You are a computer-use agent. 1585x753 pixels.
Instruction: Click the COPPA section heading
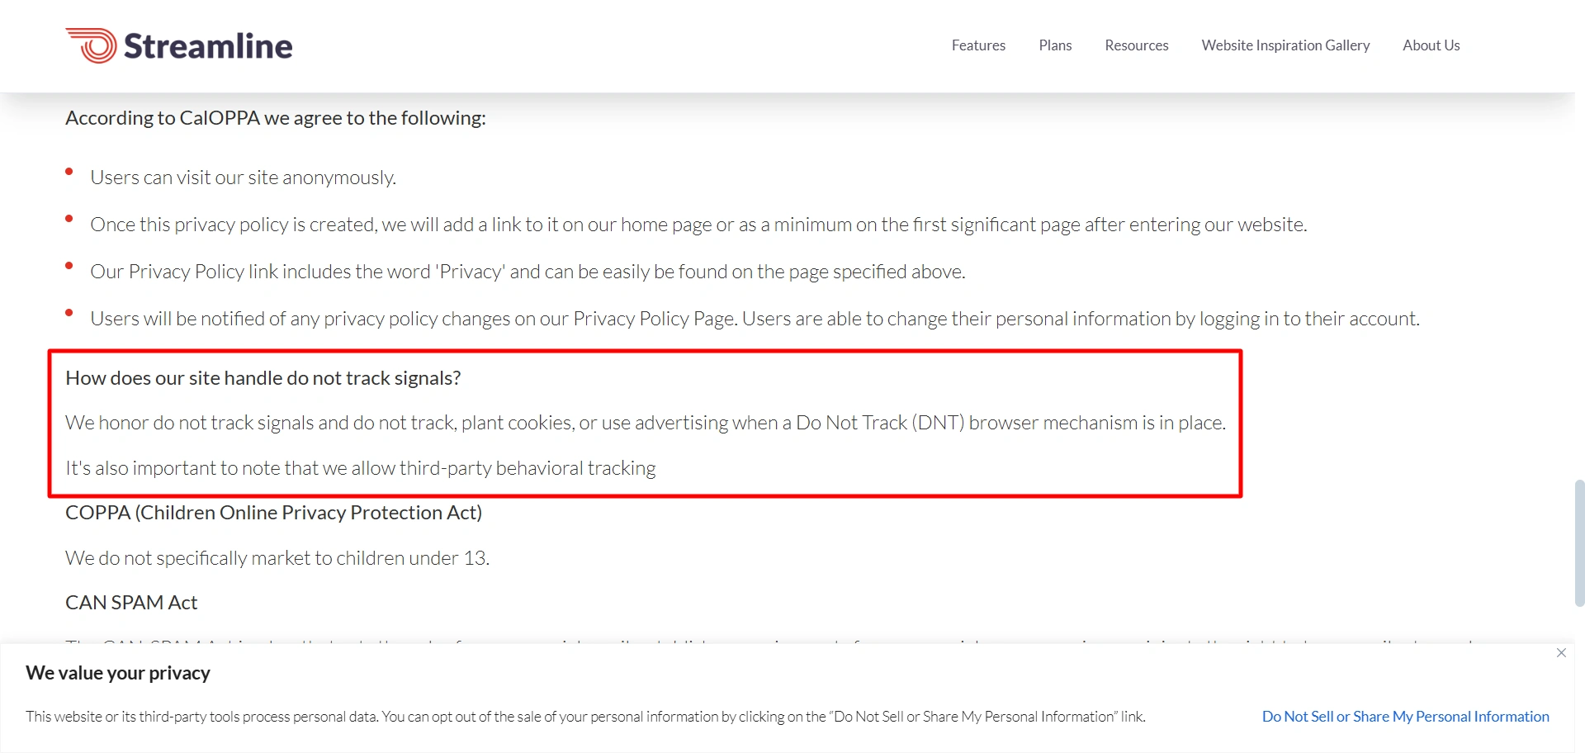coord(273,513)
